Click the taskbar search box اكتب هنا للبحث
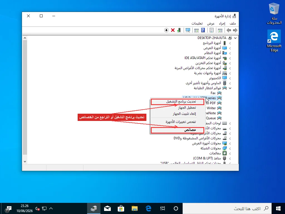Viewport: 285px width, 214px height. [x=227, y=208]
